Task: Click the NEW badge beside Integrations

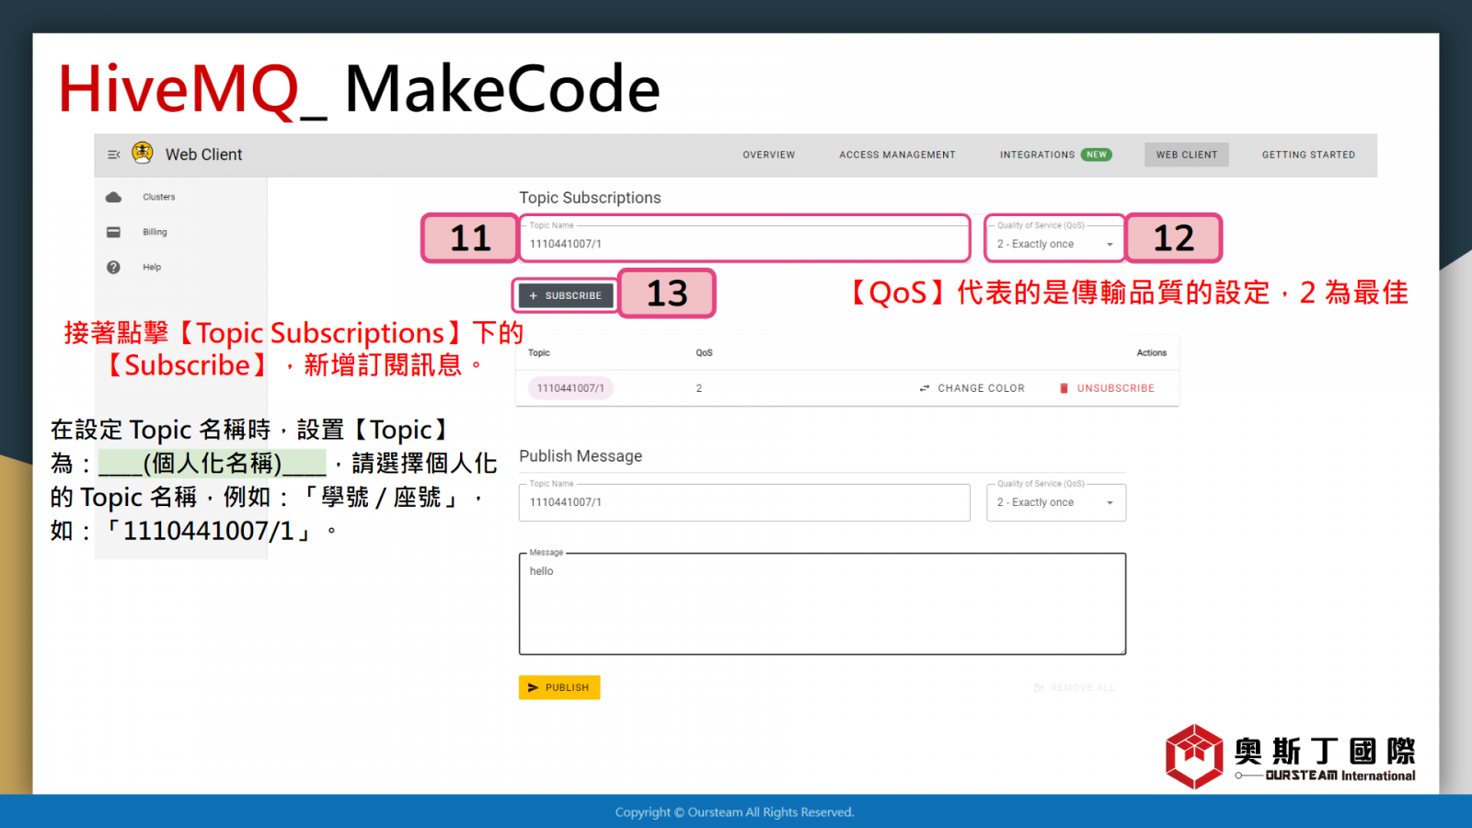Action: click(x=1096, y=155)
